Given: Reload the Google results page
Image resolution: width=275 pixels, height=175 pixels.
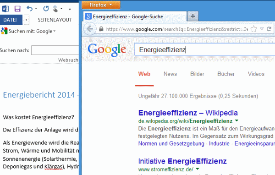Looking at the screenshot, I should tap(269, 29).
